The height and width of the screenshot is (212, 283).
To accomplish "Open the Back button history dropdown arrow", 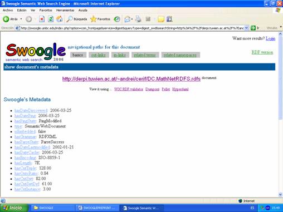I will 21,19.
